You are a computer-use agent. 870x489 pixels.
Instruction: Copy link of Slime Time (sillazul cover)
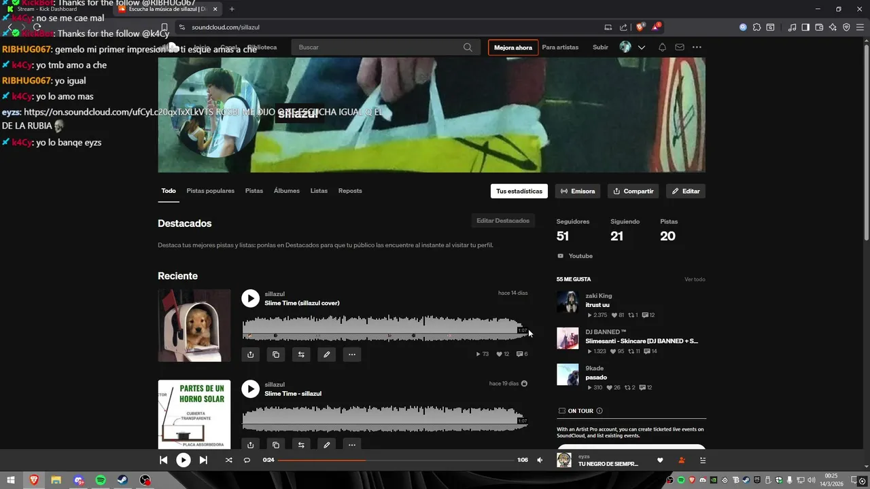pos(275,355)
